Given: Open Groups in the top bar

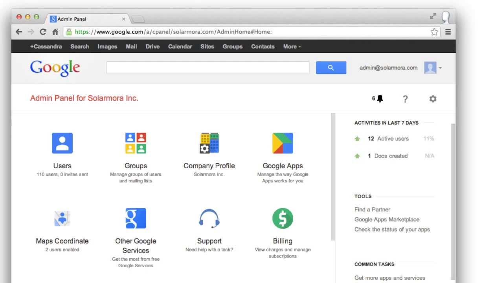Looking at the screenshot, I should (233, 46).
